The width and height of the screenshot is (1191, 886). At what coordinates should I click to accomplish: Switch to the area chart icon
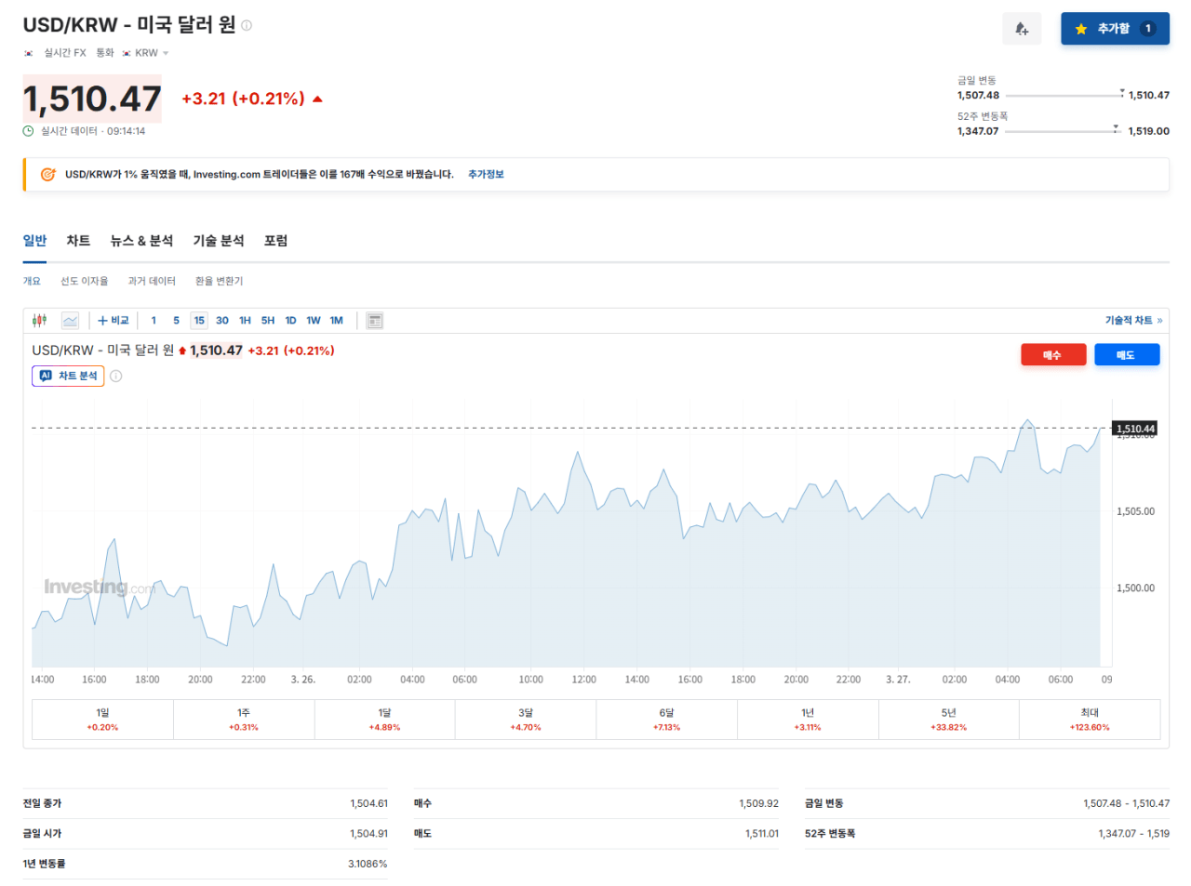[70, 321]
